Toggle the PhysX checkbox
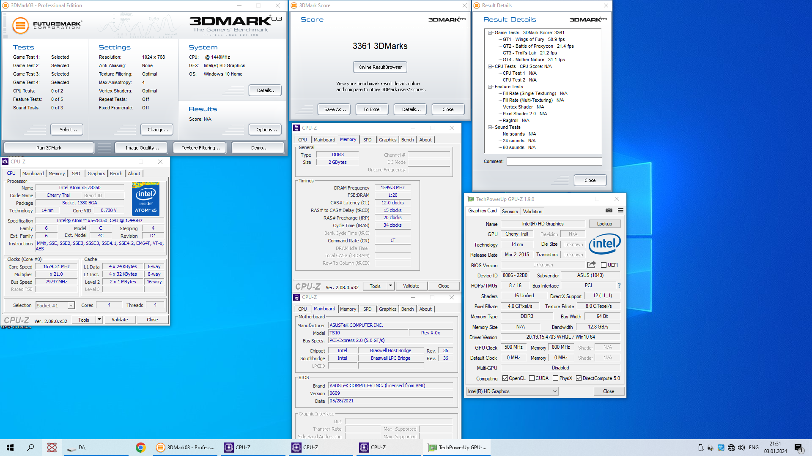812x456 pixels. point(556,378)
